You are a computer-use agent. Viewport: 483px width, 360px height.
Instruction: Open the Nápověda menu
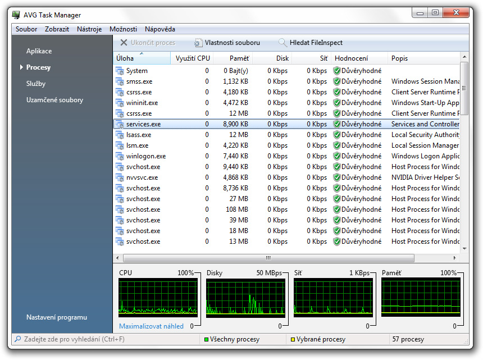coord(160,29)
